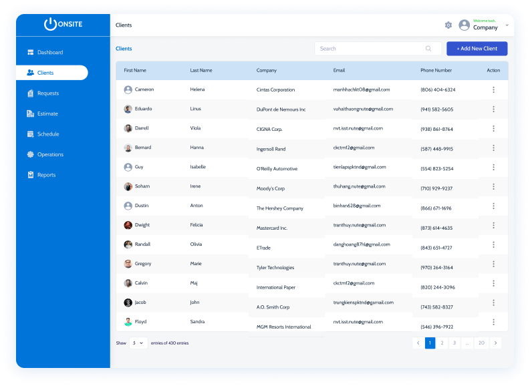Go to Requests in the sidebar

click(x=47, y=93)
